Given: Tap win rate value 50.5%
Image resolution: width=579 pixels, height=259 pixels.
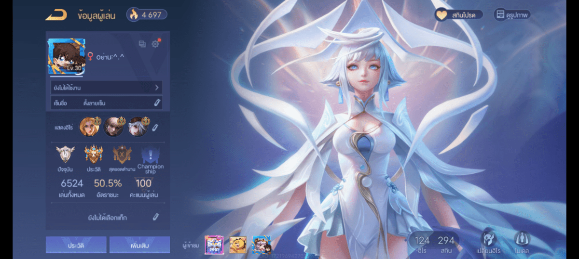Looking at the screenshot, I should pos(108,183).
